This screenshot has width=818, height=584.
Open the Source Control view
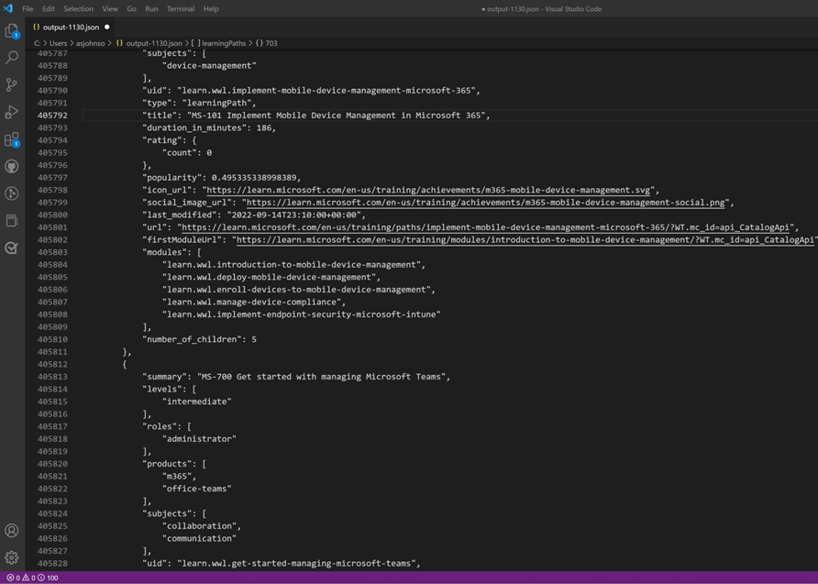[x=12, y=83]
